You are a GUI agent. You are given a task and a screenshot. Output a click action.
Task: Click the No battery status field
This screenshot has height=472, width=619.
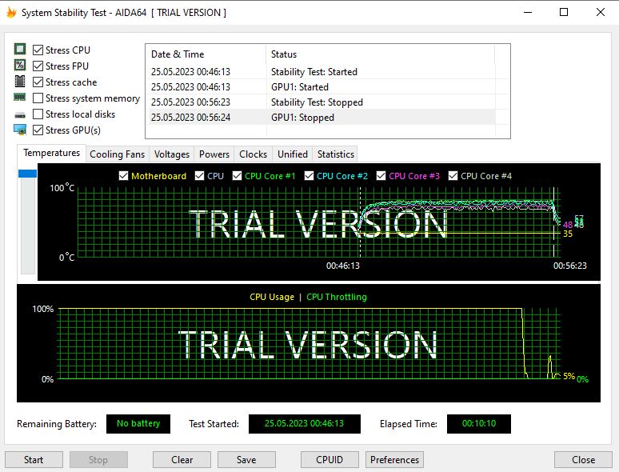(x=138, y=424)
